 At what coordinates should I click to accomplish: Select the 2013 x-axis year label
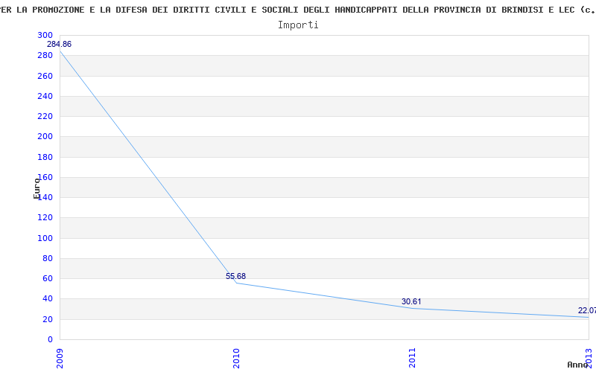tap(589, 356)
